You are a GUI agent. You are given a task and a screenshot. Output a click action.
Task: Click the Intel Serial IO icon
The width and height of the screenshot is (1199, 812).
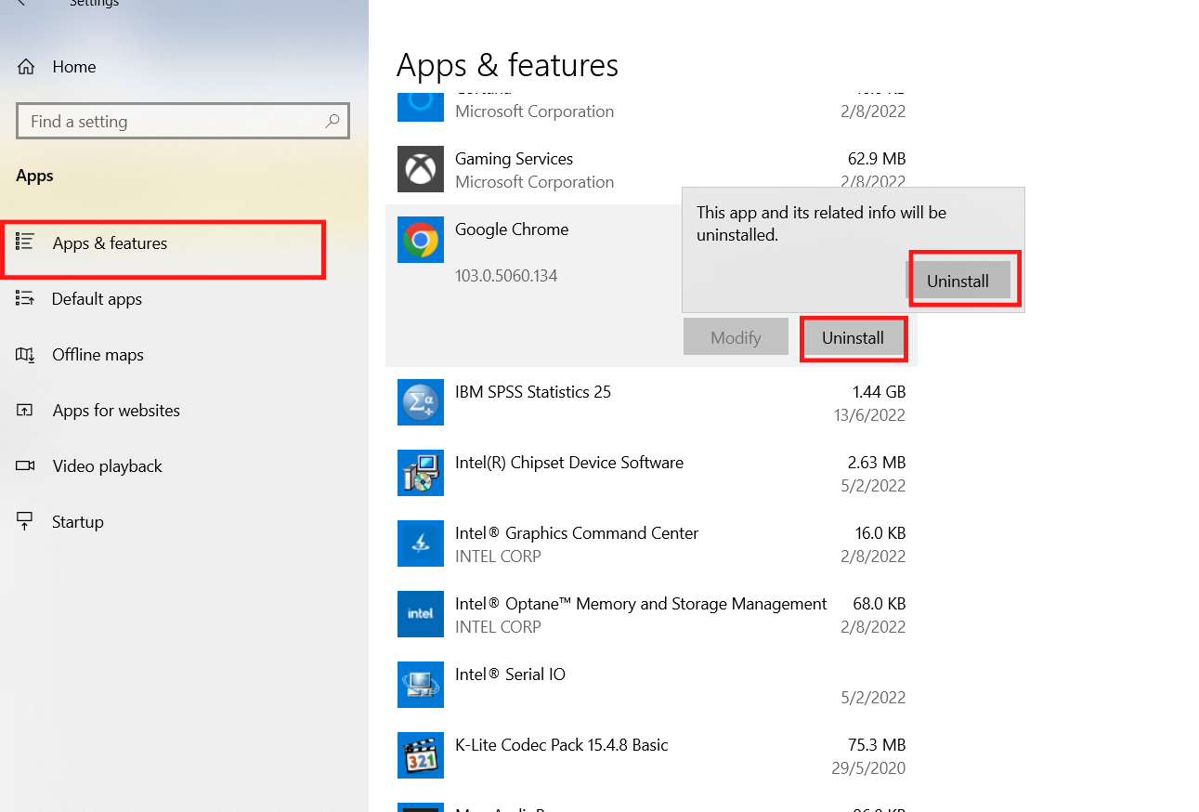tap(421, 685)
